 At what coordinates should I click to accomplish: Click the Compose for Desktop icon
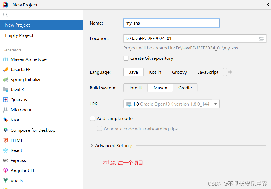tap(6, 130)
